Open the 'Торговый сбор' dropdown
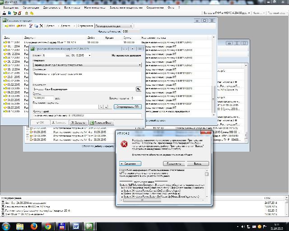Screen dimensions: 289x231 click(277, 13)
